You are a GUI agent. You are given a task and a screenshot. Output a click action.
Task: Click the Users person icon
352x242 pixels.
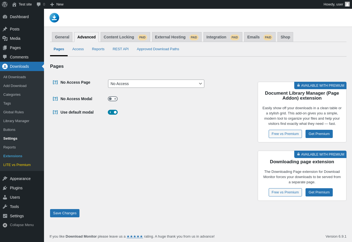5,197
